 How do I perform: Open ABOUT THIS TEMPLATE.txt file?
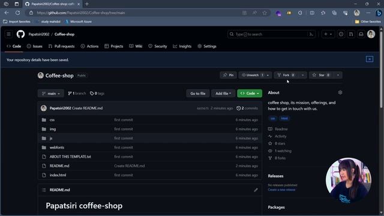(x=70, y=157)
